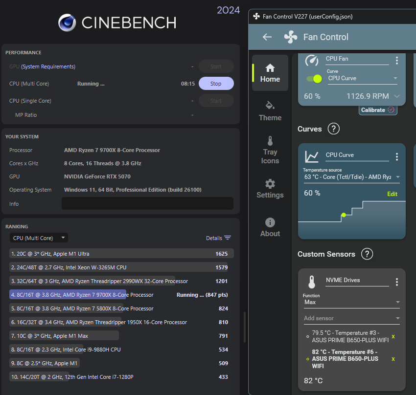Open the Temperature source dropdown
The height and width of the screenshot is (395, 416).
pyautogui.click(x=352, y=177)
